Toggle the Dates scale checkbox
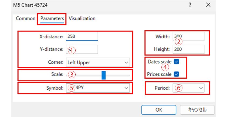Screen dimensions: 226x117 (x=176, y=61)
